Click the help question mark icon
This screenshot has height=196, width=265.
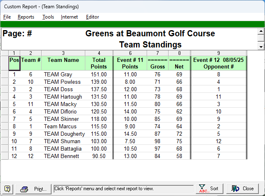[7, 189]
